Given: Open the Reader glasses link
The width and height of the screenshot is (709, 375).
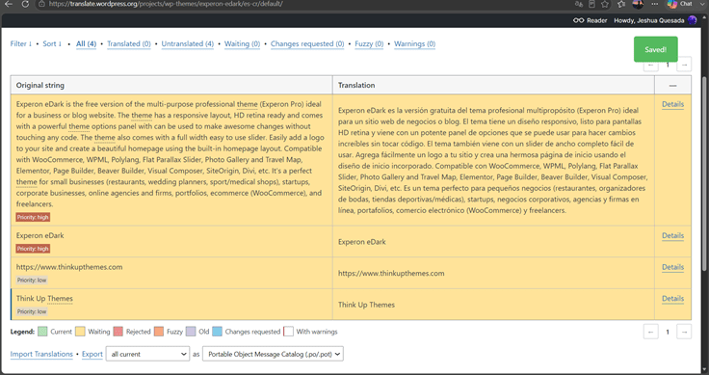Looking at the screenshot, I should [591, 20].
